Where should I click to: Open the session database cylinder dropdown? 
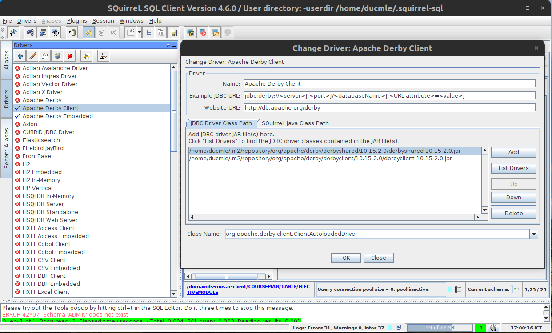point(72,32)
